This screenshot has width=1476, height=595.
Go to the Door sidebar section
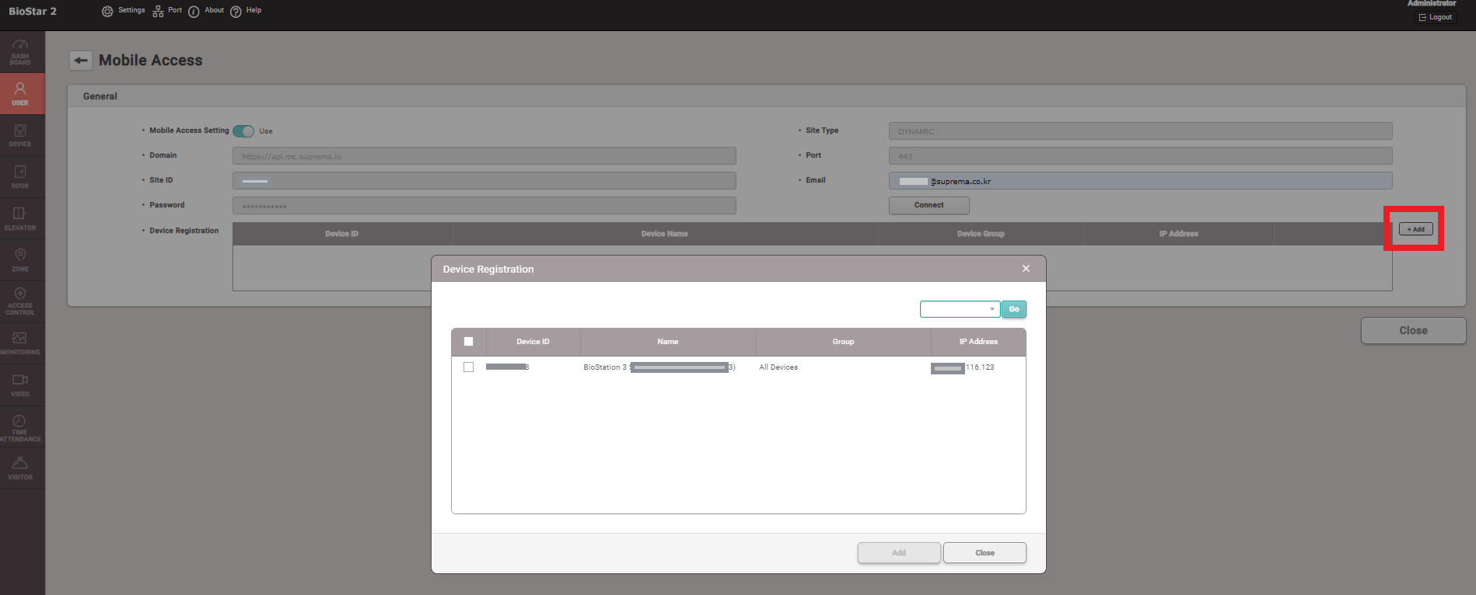(x=21, y=176)
